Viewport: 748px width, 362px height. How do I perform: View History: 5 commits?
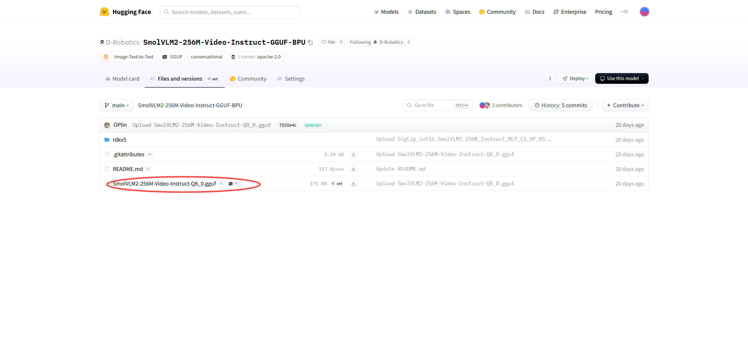560,105
